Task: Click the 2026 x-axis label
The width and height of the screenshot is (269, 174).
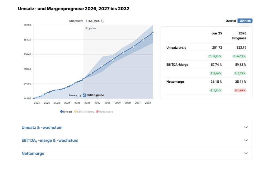Action: coord(87,103)
